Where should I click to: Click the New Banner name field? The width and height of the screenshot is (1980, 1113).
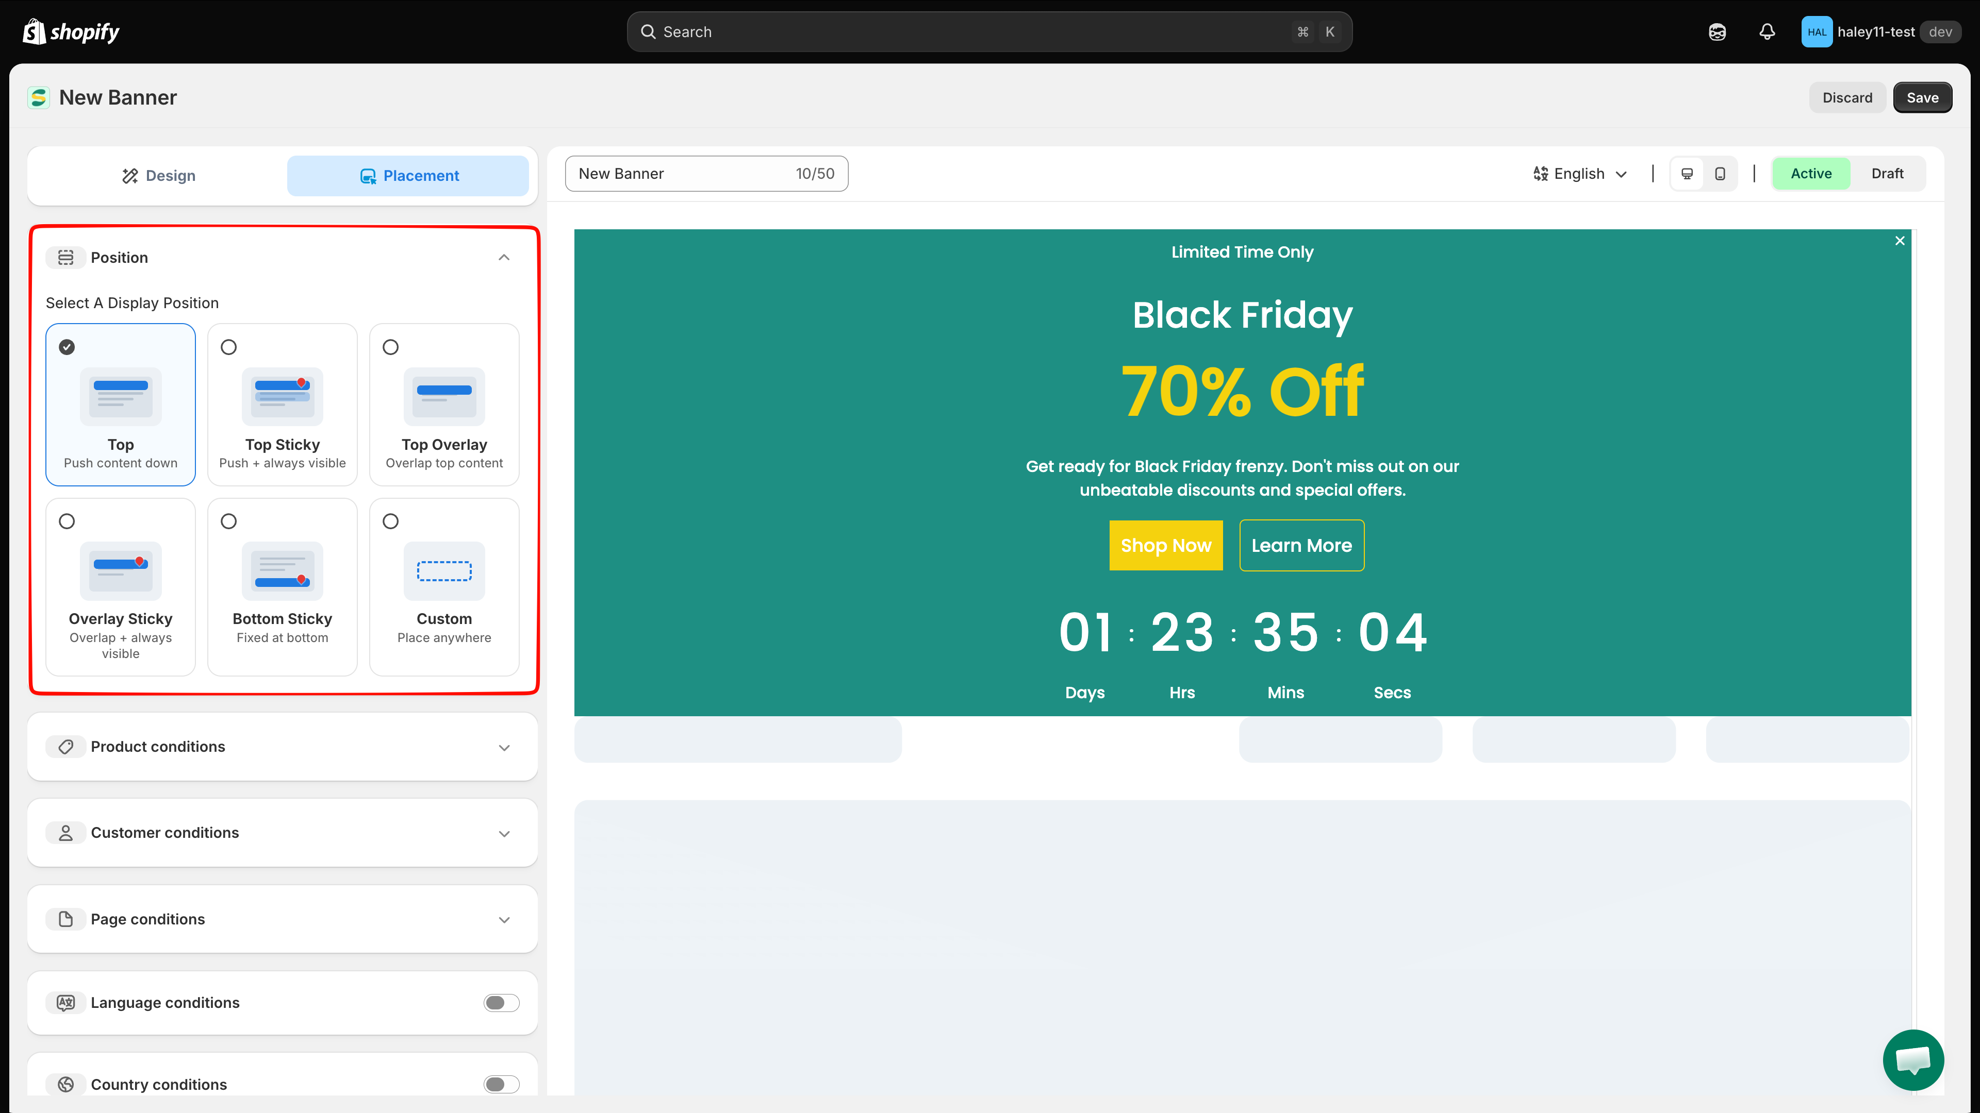click(x=706, y=174)
